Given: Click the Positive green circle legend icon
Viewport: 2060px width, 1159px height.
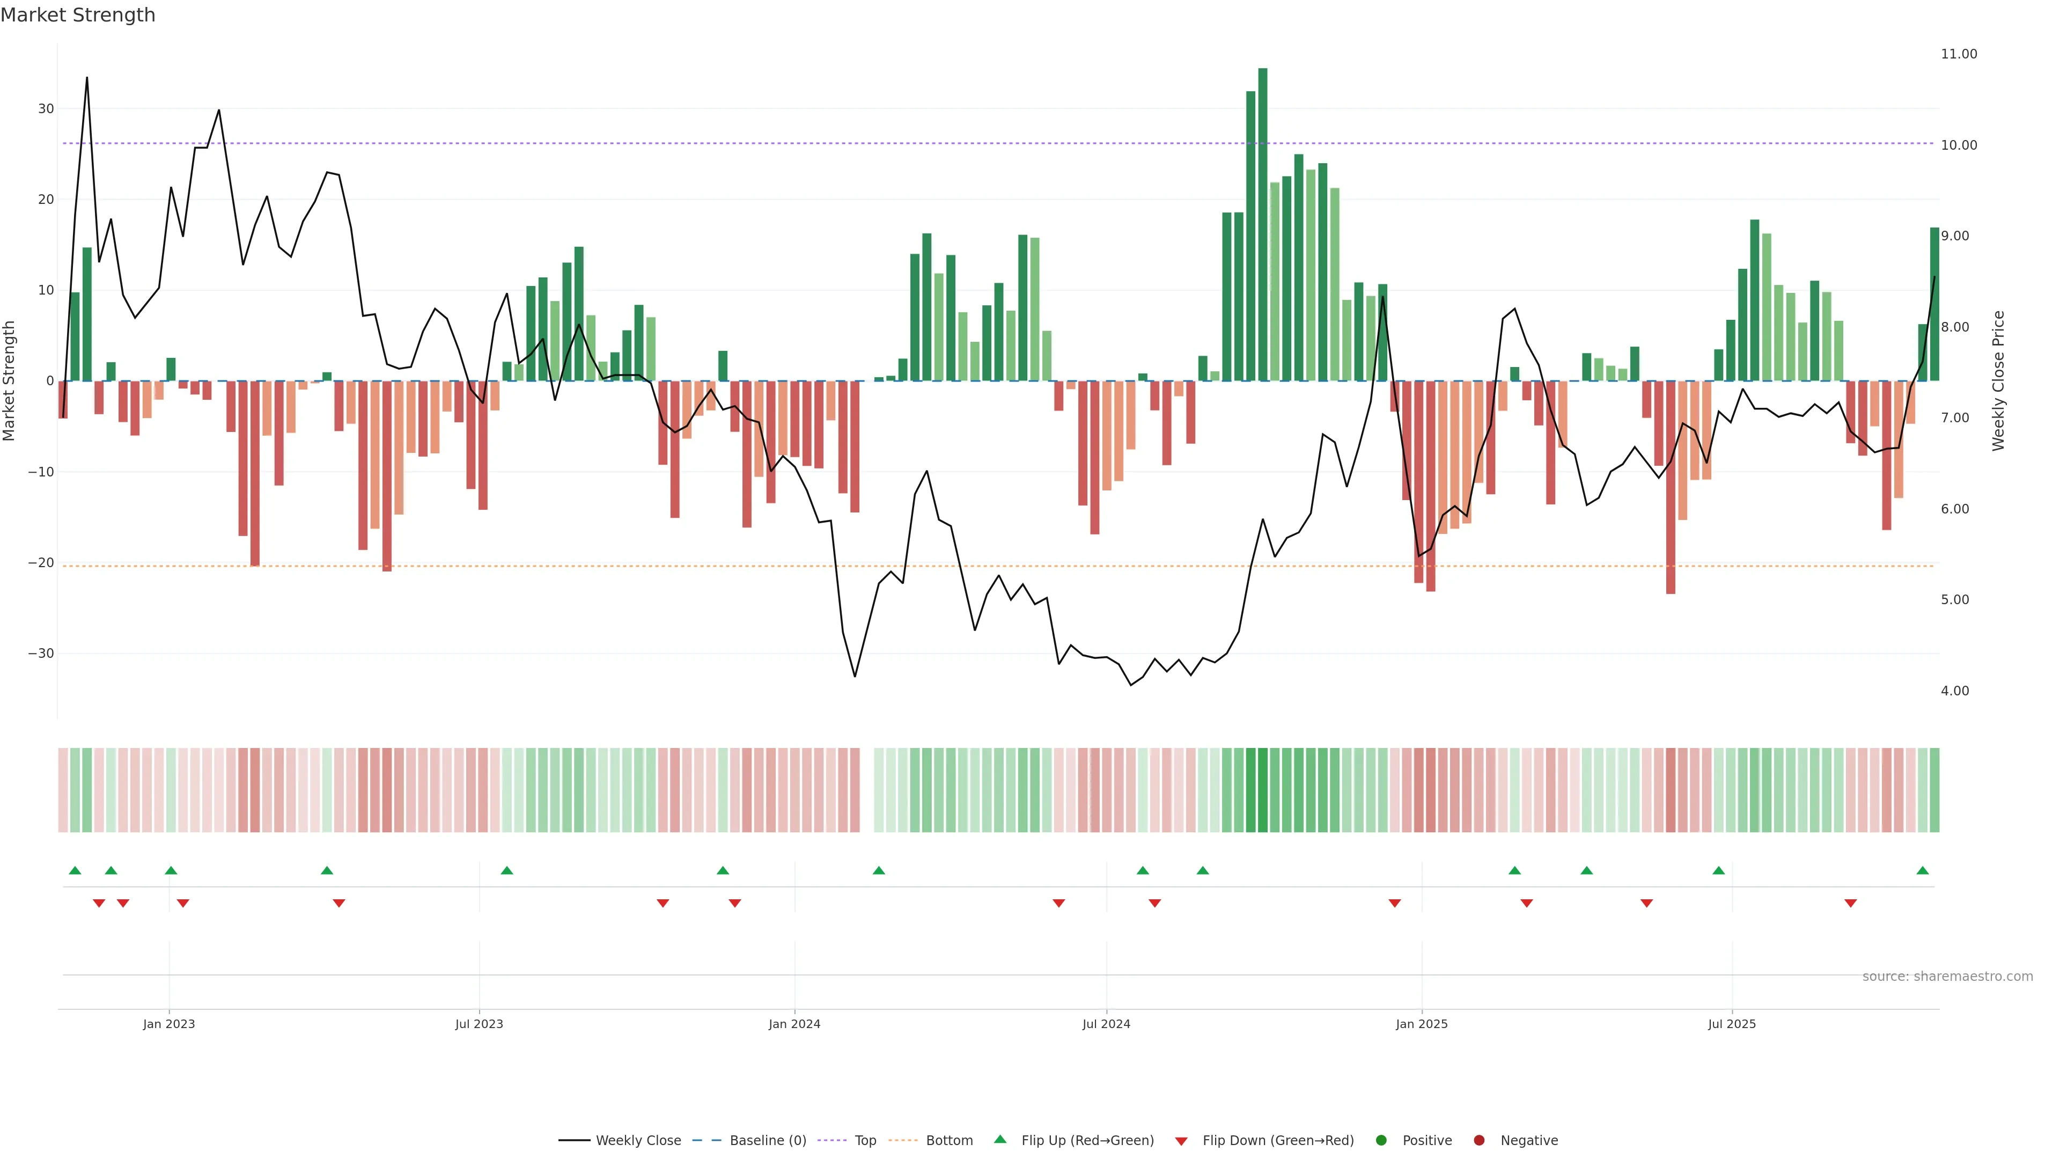Looking at the screenshot, I should (1381, 1141).
